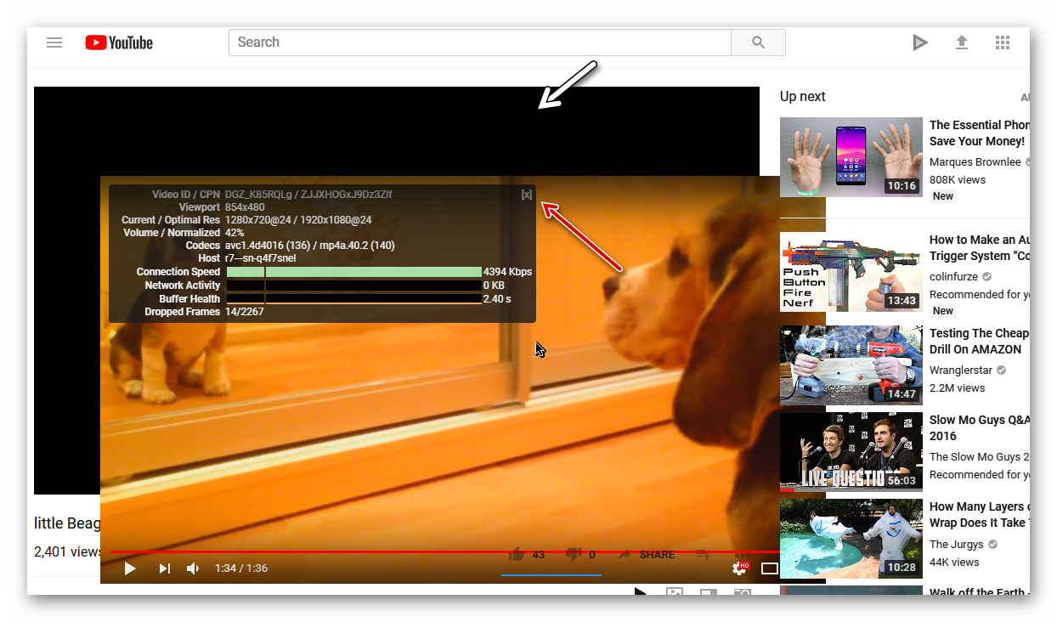Screen dimensions: 1057x622
Task: Open the add to playlist icon
Action: [704, 554]
